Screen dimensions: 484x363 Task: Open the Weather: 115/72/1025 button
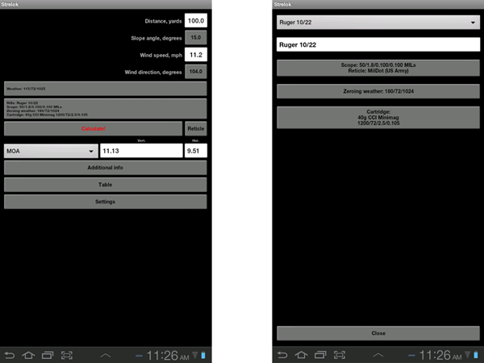[105, 89]
